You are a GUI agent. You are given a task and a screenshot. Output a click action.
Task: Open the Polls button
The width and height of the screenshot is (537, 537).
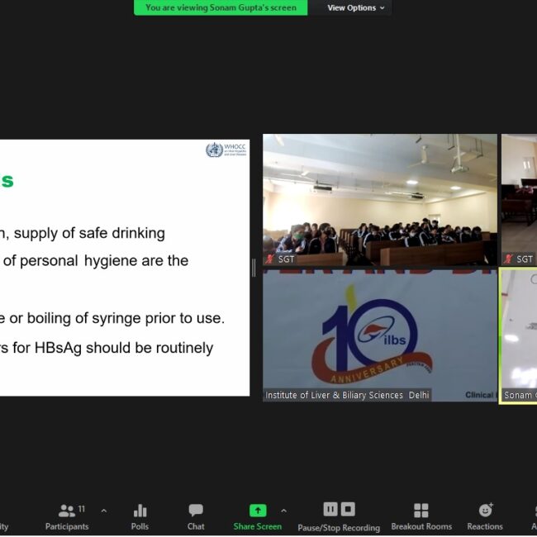[140, 516]
